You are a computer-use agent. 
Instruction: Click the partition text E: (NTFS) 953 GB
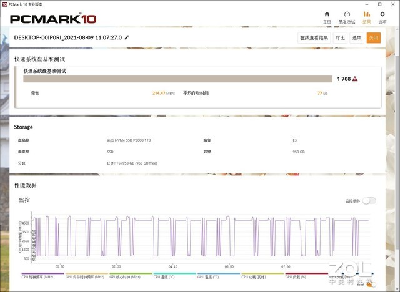(132, 163)
